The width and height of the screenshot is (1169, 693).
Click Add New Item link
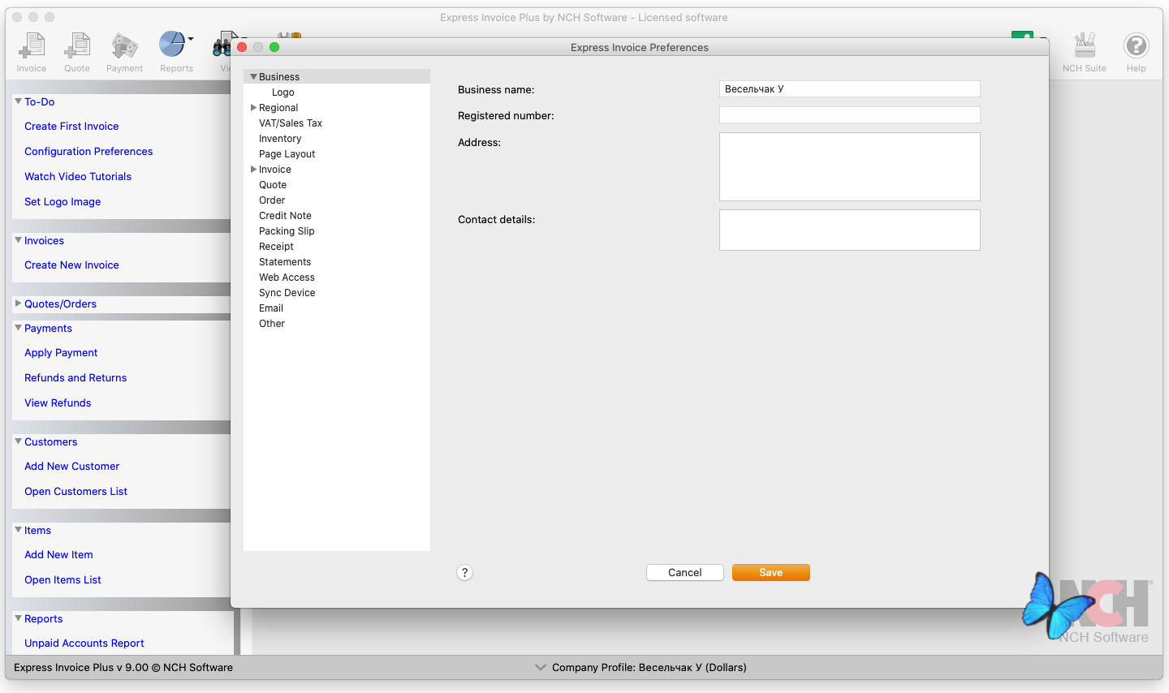point(58,555)
